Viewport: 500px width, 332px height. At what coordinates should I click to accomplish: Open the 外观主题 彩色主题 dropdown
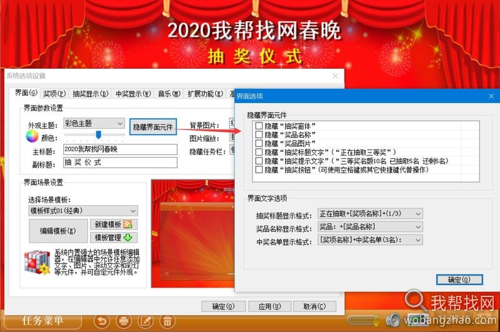pos(94,123)
